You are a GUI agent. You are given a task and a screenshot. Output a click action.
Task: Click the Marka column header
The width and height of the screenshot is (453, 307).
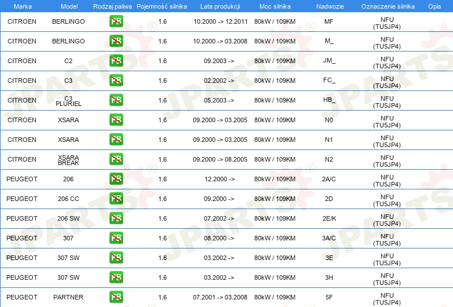[23, 6]
